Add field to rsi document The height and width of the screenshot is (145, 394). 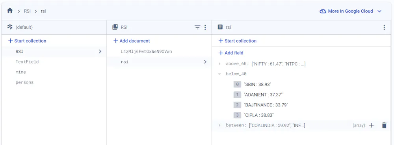(x=231, y=53)
